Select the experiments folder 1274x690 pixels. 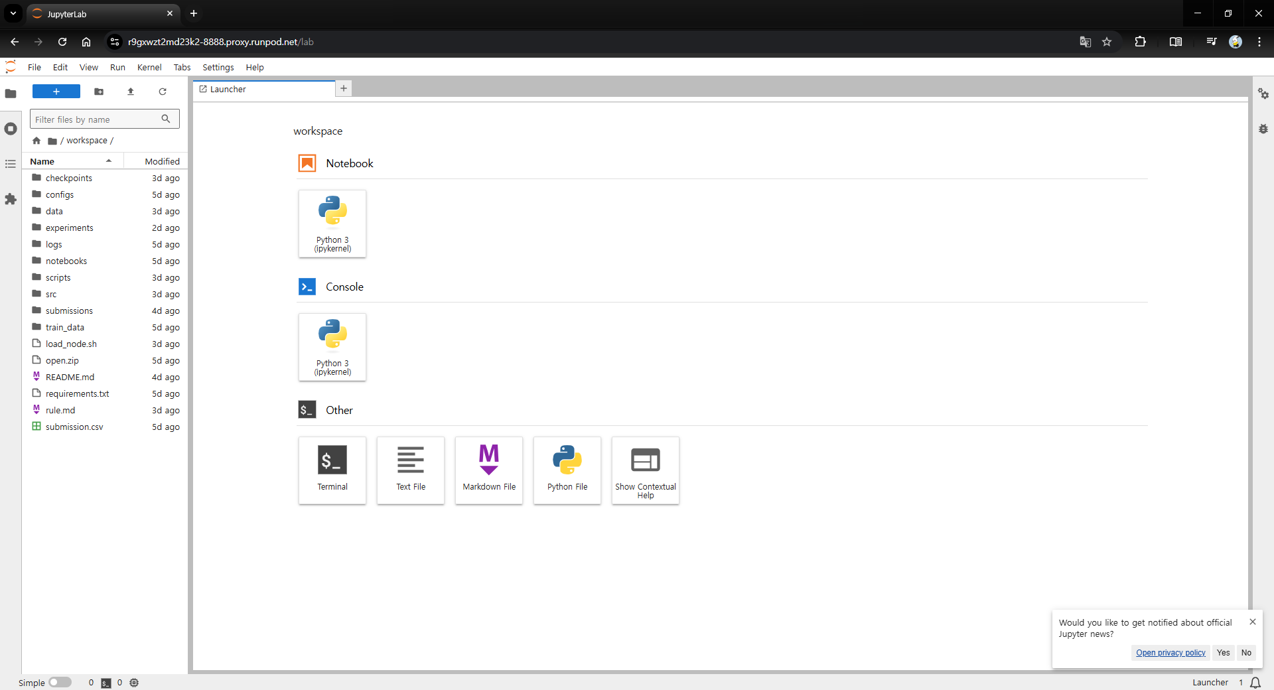(x=105, y=228)
